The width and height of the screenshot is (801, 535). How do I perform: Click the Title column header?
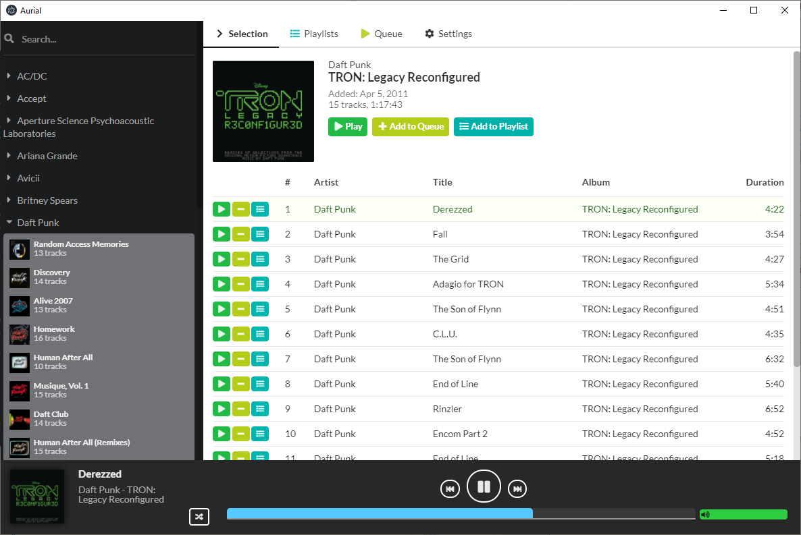point(442,182)
